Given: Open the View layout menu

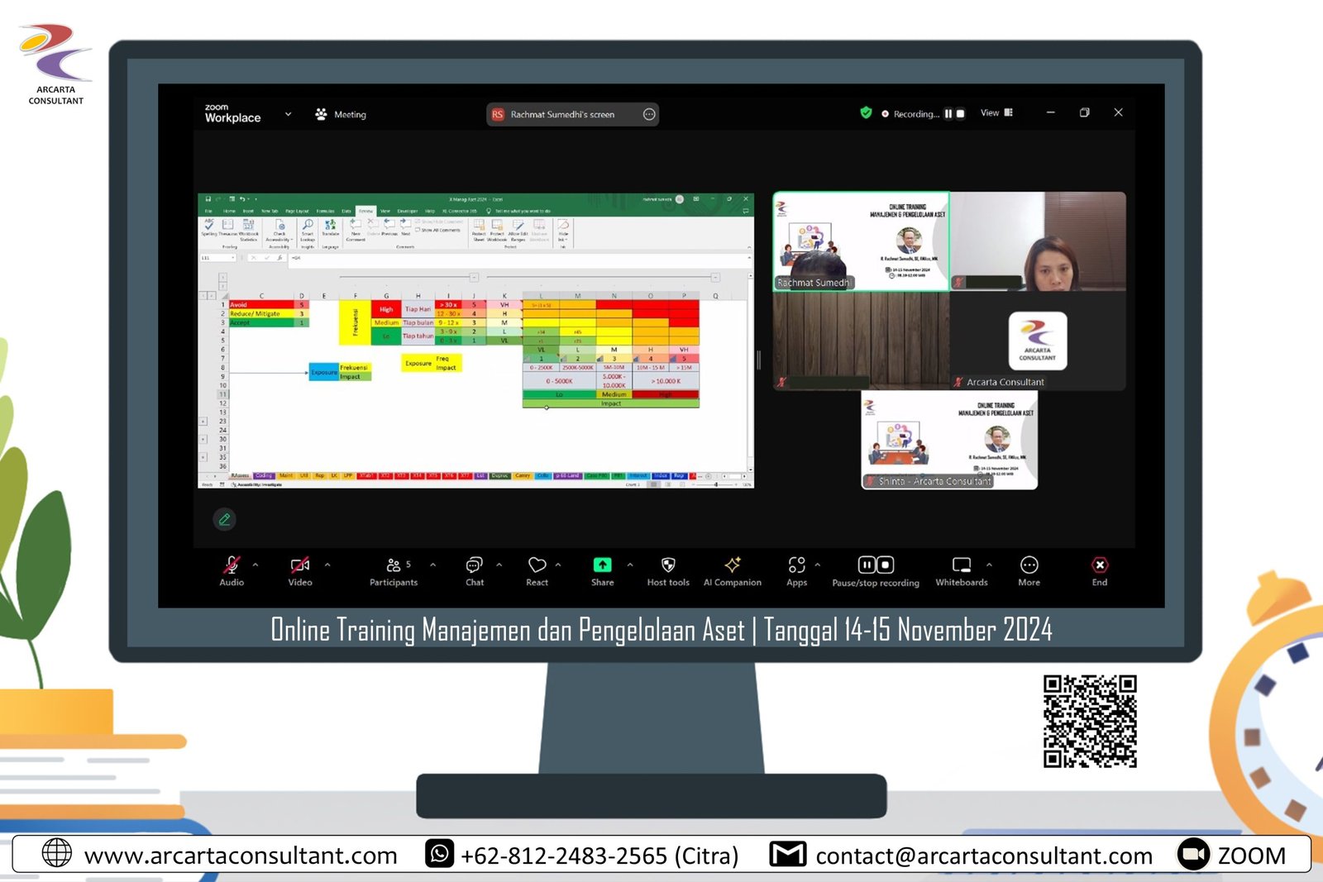Looking at the screenshot, I should (x=996, y=113).
